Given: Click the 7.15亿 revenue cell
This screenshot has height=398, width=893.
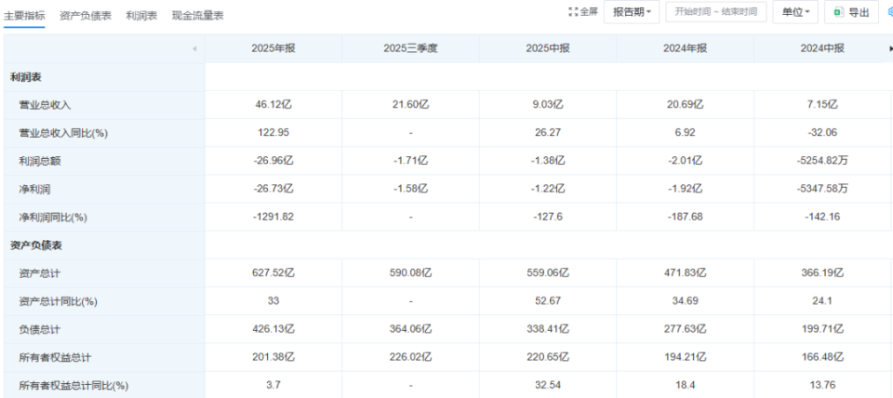Looking at the screenshot, I should pos(821,105).
